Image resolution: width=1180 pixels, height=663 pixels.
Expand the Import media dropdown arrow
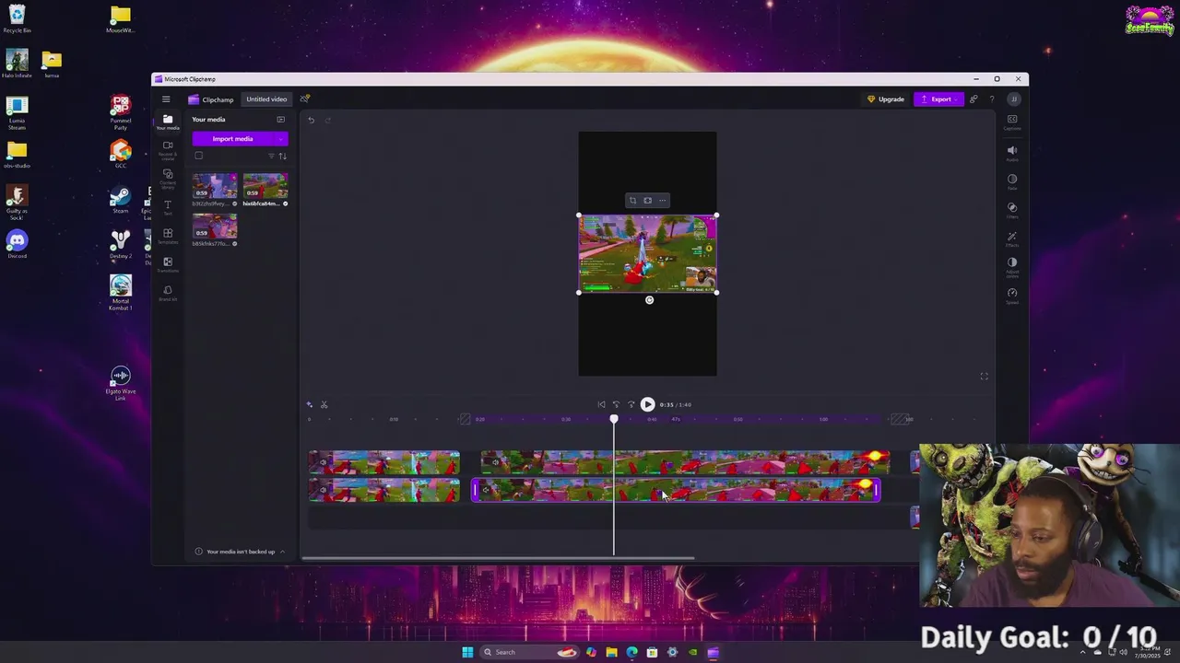click(280, 139)
